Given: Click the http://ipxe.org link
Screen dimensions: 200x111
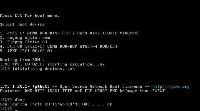Looking at the screenshot, I should [171, 87].
